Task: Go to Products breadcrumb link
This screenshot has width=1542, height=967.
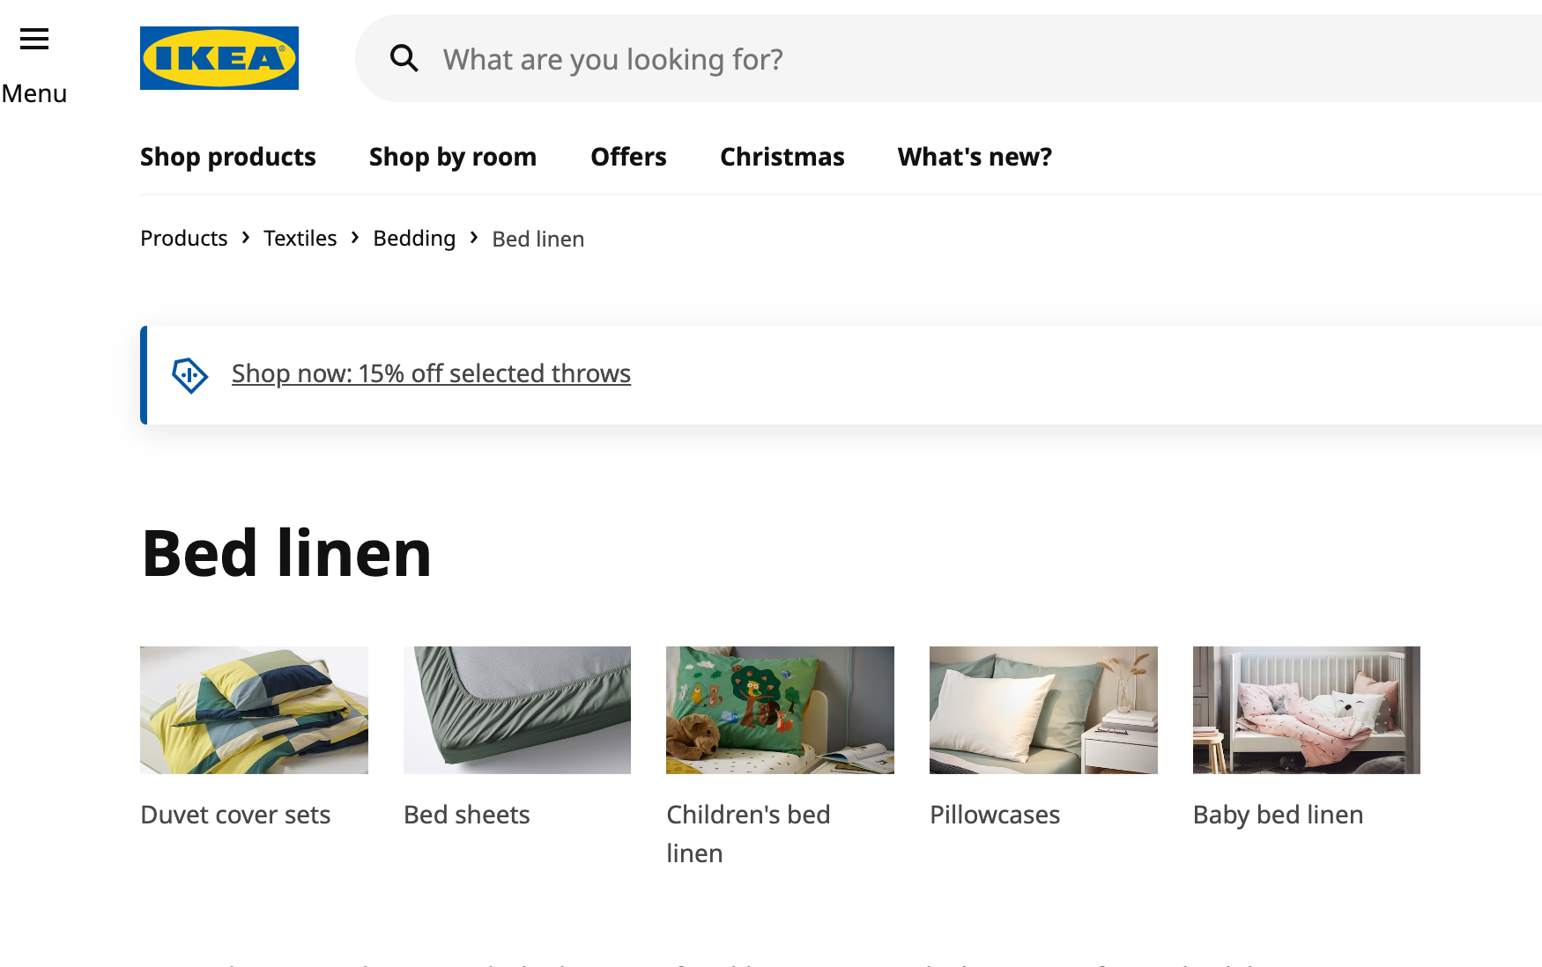Action: tap(184, 239)
